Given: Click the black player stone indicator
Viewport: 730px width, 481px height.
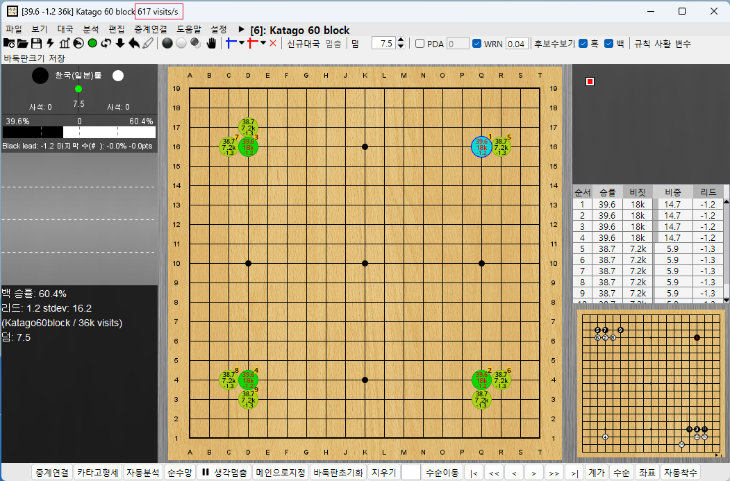Looking at the screenshot, I should [40, 76].
